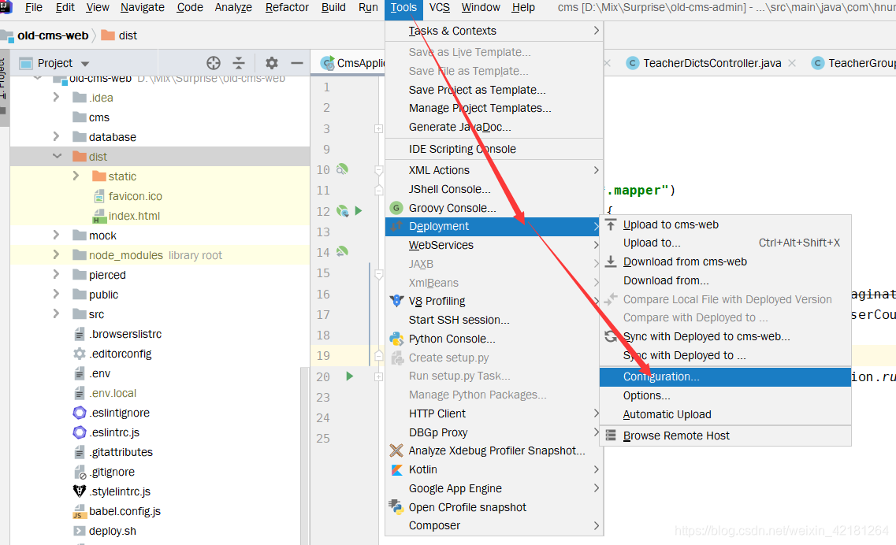The image size is (896, 545).
Task: Select the .gitignore file
Action: tap(112, 472)
